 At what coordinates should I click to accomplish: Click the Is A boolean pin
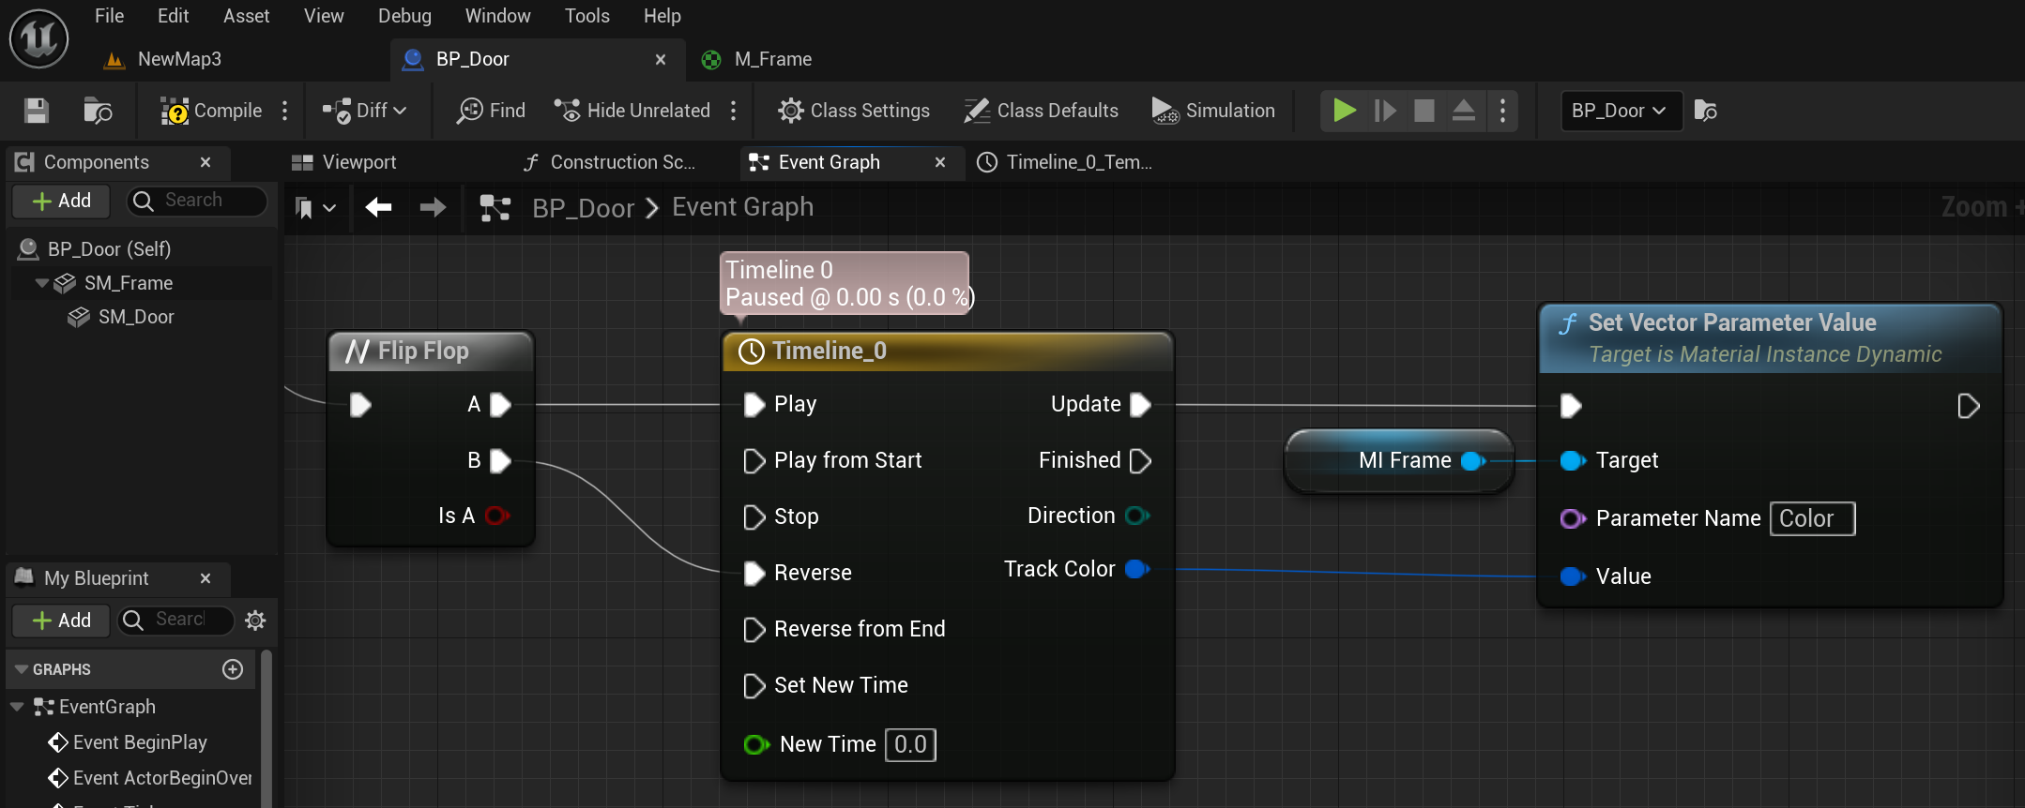pyautogui.click(x=496, y=516)
